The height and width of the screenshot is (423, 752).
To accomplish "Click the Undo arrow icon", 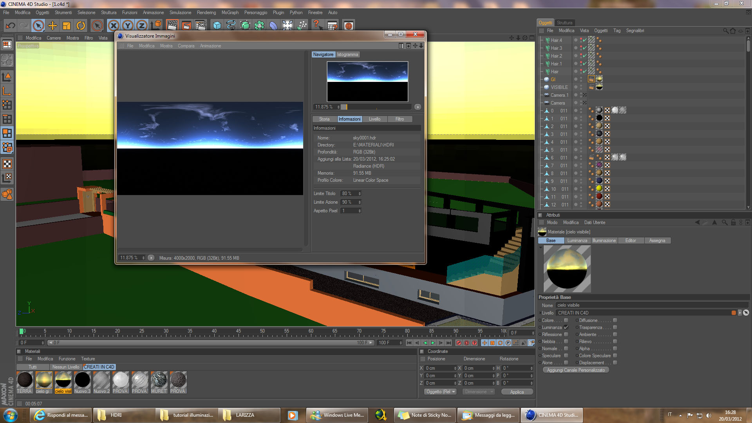I will [x=11, y=26].
